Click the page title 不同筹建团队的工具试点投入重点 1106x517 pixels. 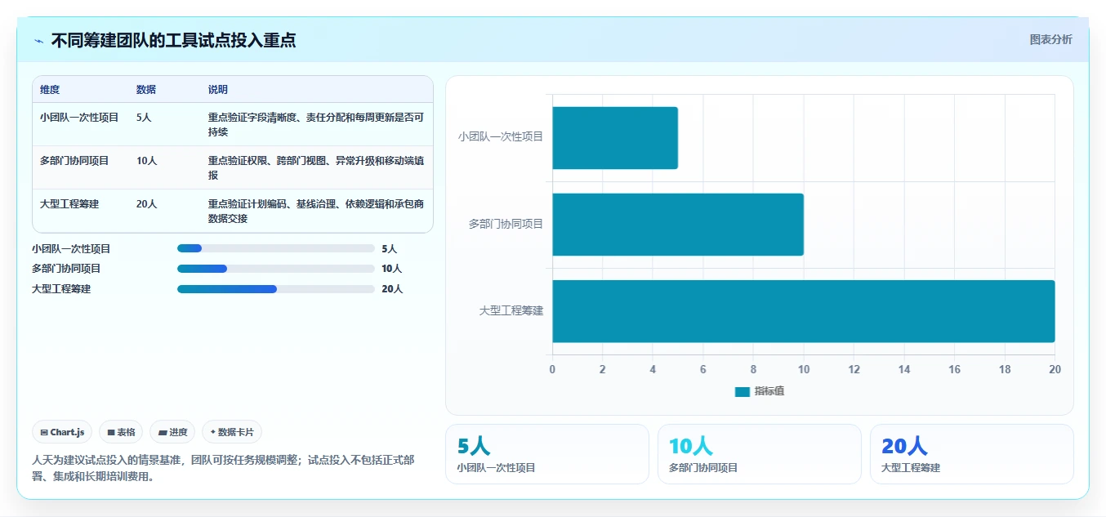(173, 40)
